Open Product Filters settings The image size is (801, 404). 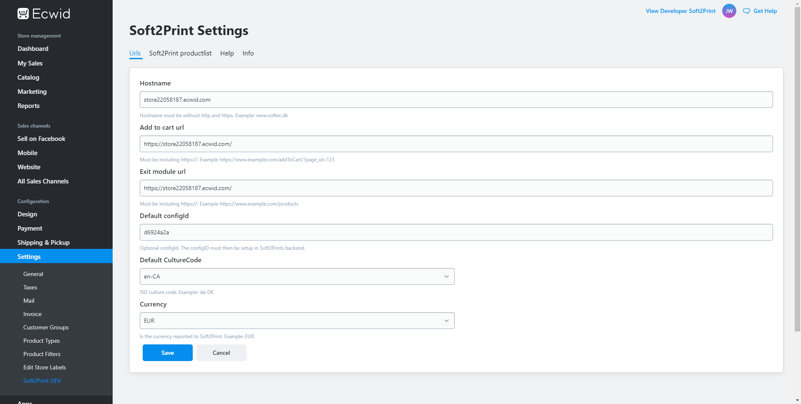click(42, 354)
